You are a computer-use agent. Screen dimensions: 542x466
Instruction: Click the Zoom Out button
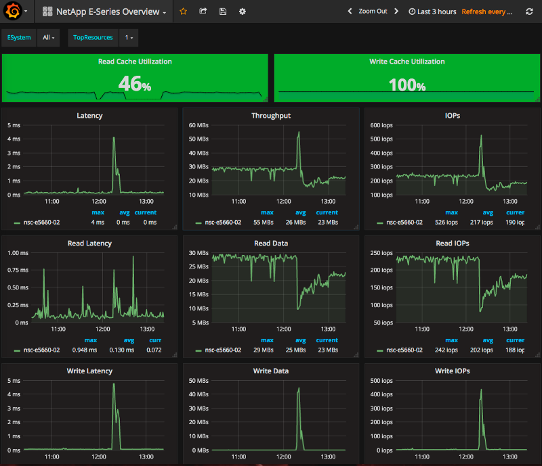point(373,11)
